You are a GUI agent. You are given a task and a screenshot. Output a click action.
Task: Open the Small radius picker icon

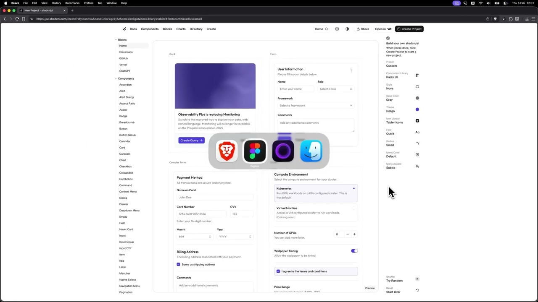point(417,143)
